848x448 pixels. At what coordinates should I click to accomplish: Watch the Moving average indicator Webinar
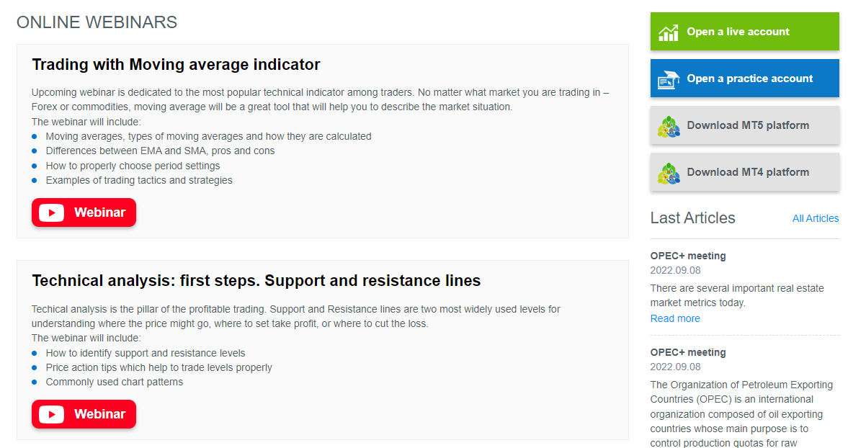click(84, 212)
